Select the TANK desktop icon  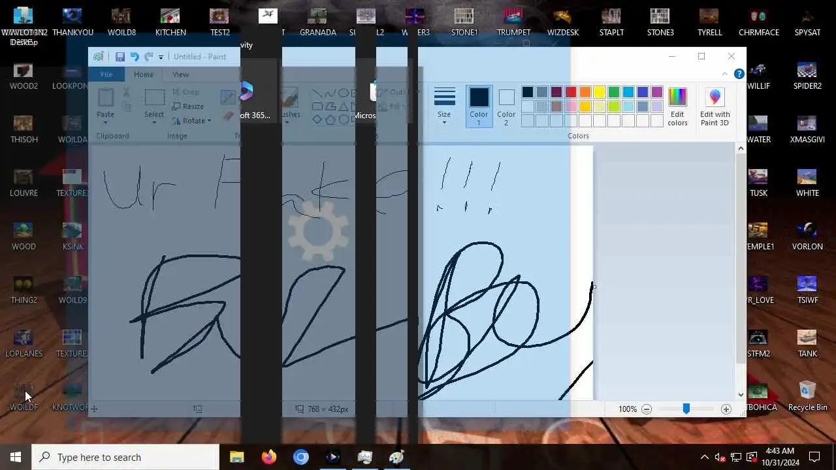coord(807,343)
